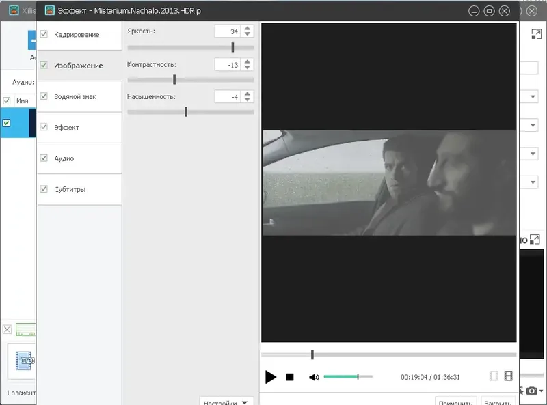Open the second dropdown in main window right panel
This screenshot has width=547, height=405.
pyautogui.click(x=533, y=125)
